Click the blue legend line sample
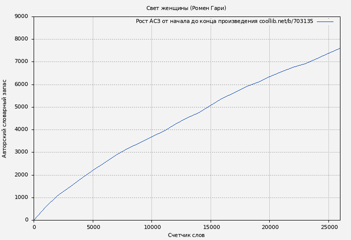 [325, 21]
